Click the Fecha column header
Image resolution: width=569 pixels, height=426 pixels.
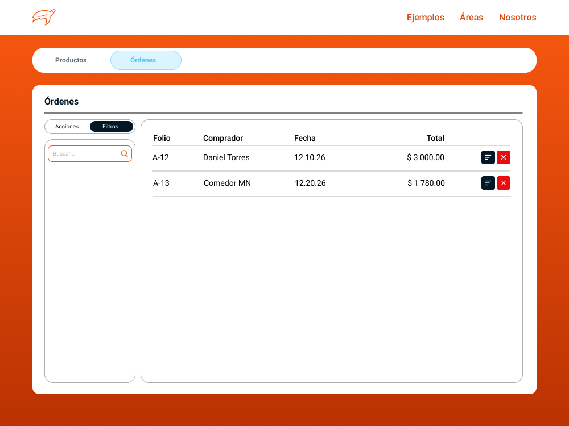point(305,138)
